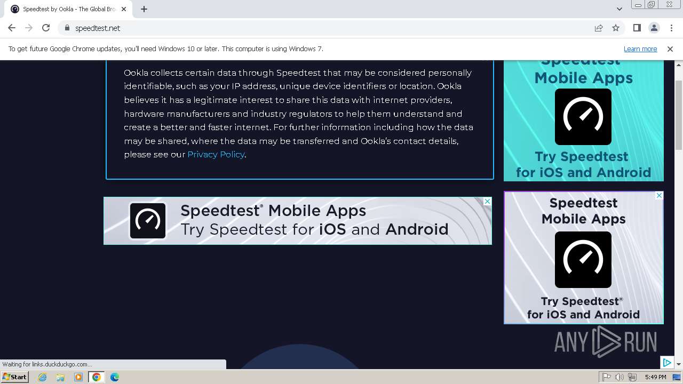Open the network status tray icon

632,377
